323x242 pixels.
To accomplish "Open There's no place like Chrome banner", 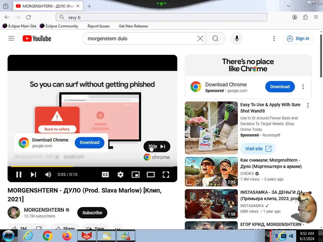I will (248, 65).
